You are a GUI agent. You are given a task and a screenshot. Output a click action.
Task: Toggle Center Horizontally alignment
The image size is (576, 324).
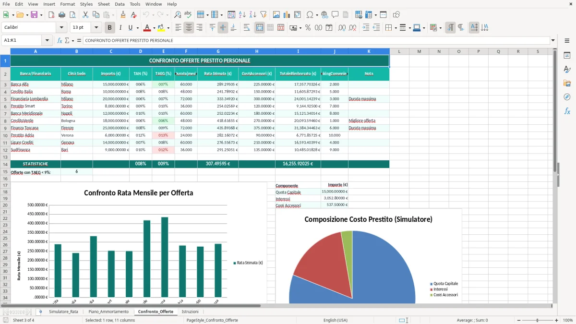(189, 28)
